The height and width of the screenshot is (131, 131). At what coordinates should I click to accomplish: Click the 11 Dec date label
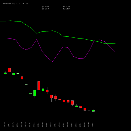[47, 124]
